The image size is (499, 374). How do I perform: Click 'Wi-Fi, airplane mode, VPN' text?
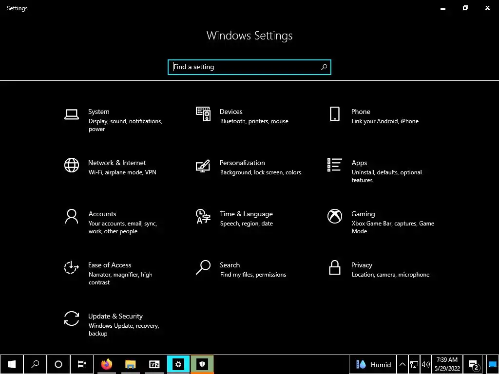122,172
